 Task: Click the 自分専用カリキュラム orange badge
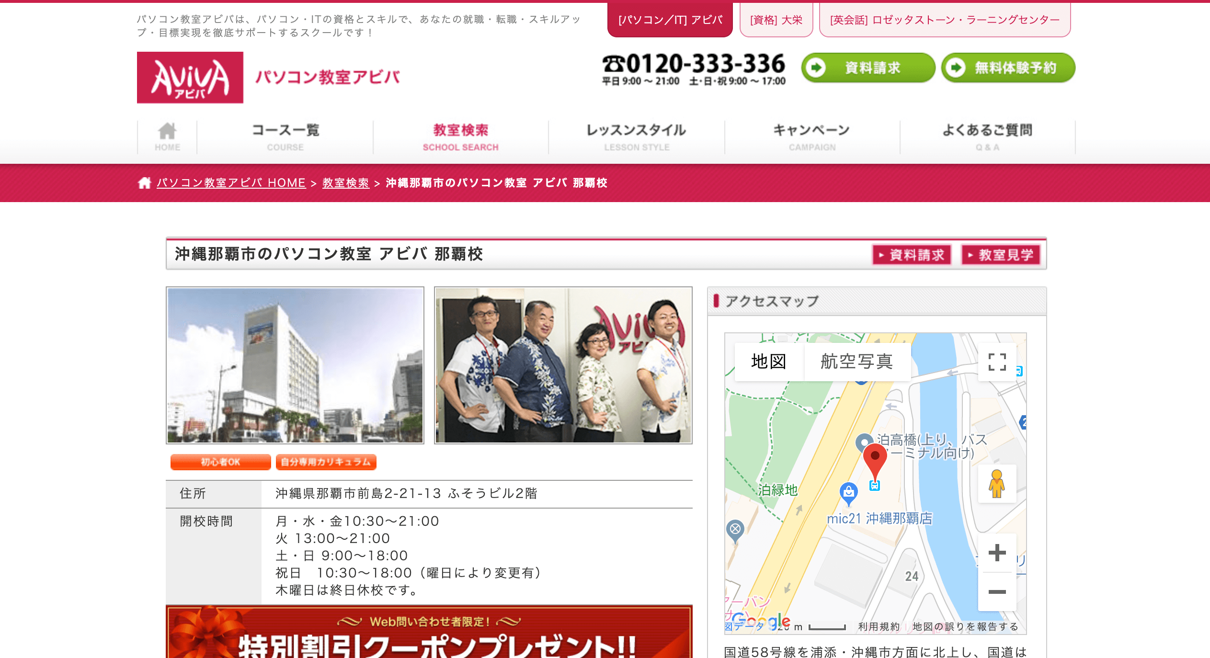326,462
